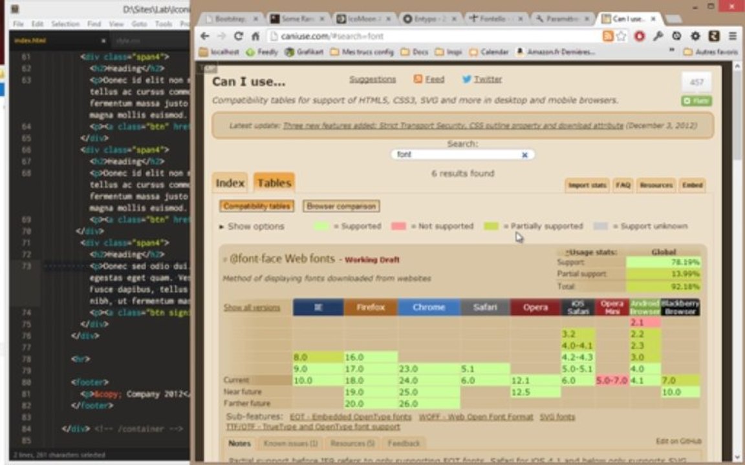Go forward with the Chrome forward arrow
The height and width of the screenshot is (465, 745).
[x=221, y=36]
